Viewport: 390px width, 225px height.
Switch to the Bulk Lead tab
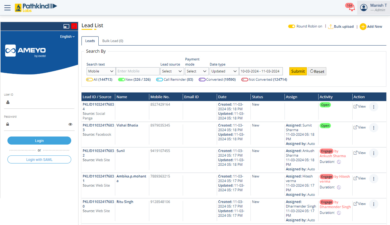point(113,41)
